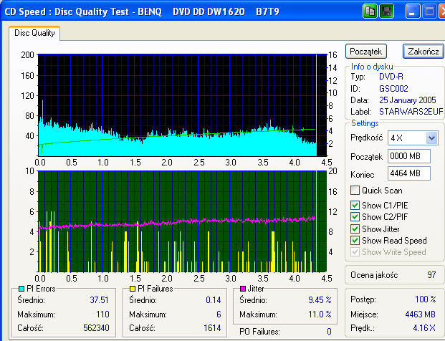445x341 pixels.
Task: Click the Koniec 4464 MB input field
Action: [409, 173]
